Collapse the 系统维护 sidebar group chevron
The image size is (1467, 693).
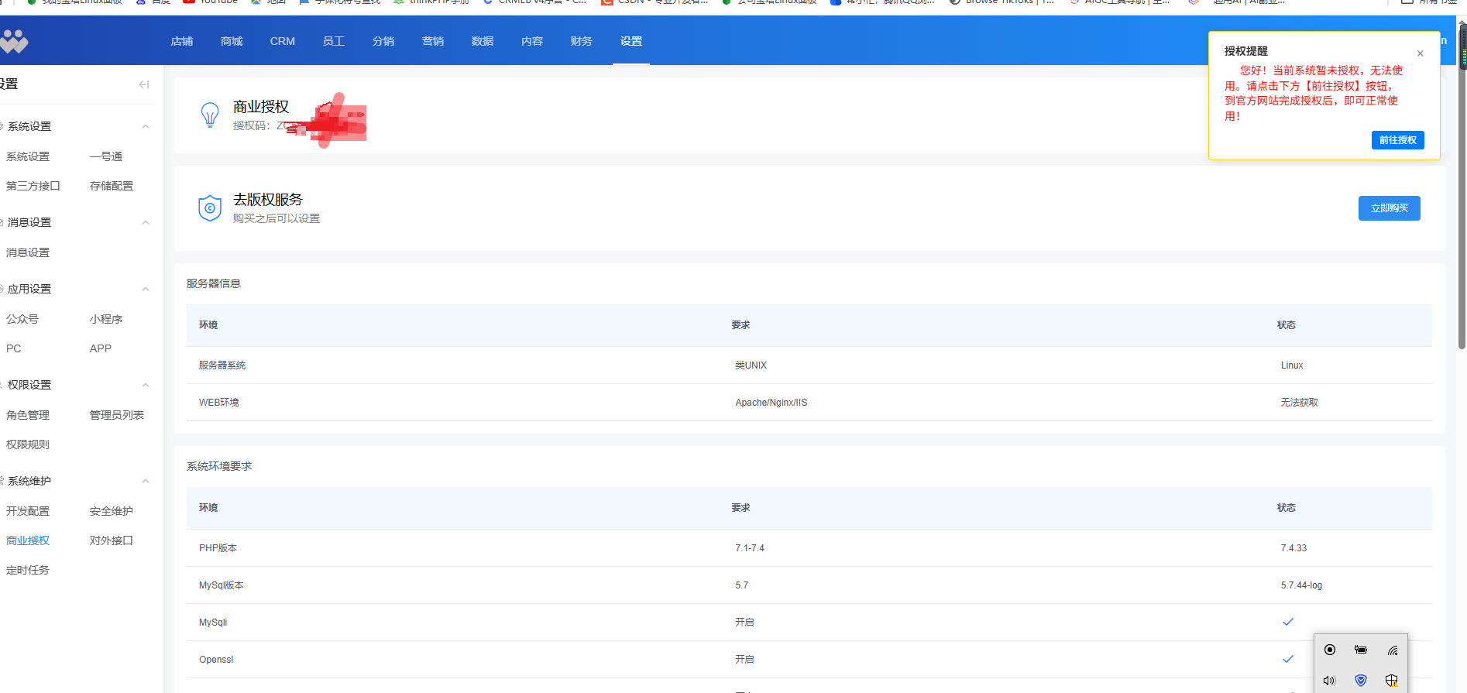point(145,481)
